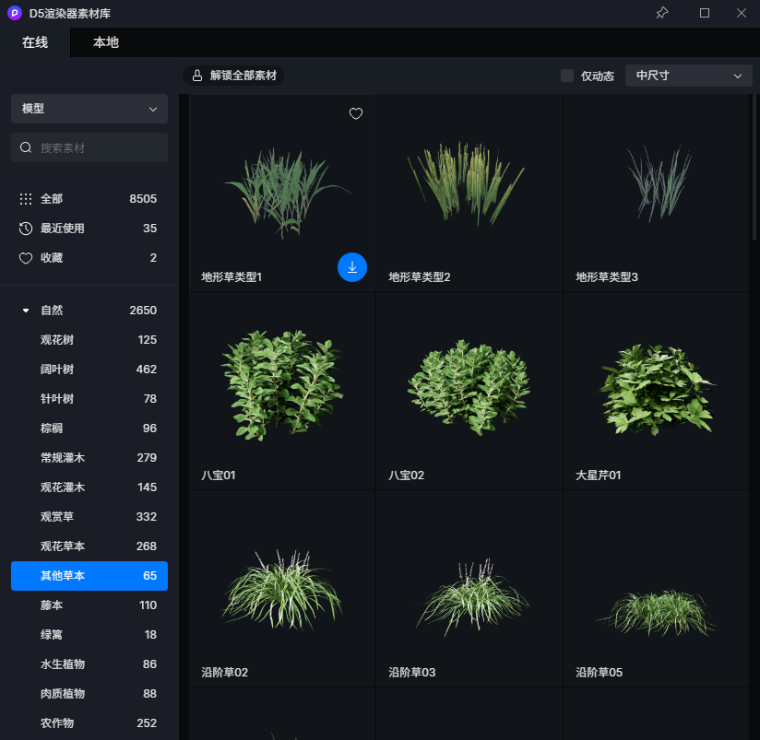Screen dimensions: 760x740
Task: Switch to the 在线 tab
Action: (x=35, y=42)
